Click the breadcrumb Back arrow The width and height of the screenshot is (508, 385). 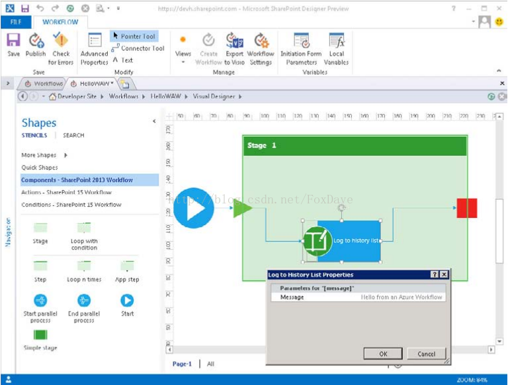[x=22, y=96]
